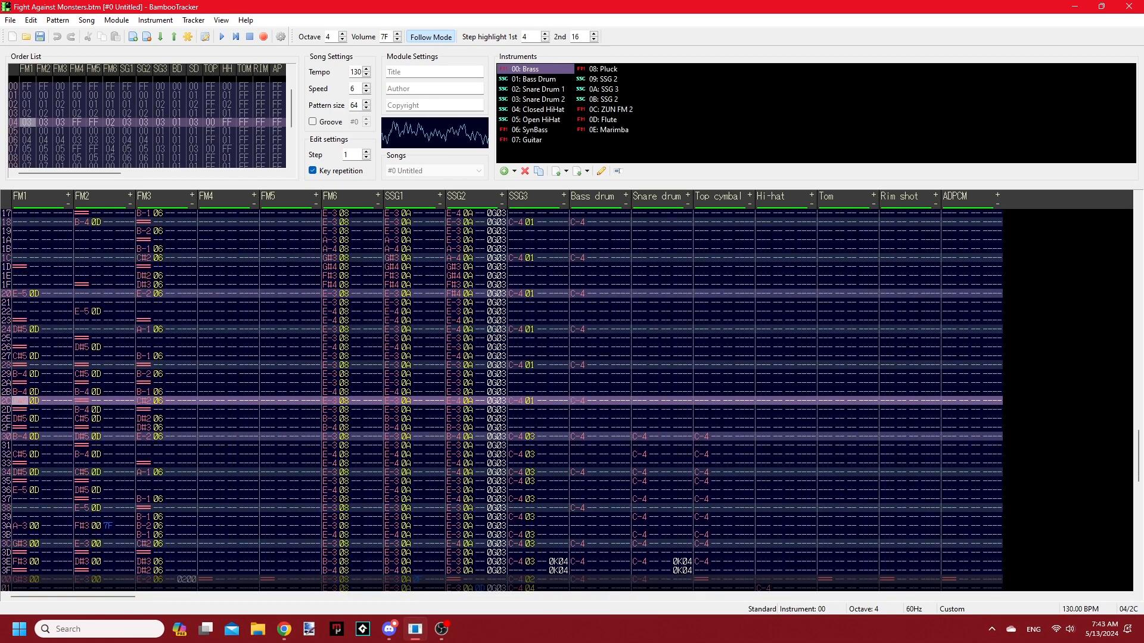Screen dimensions: 1144x643
Task: Enable the Groove checkbox
Action: click(x=313, y=121)
